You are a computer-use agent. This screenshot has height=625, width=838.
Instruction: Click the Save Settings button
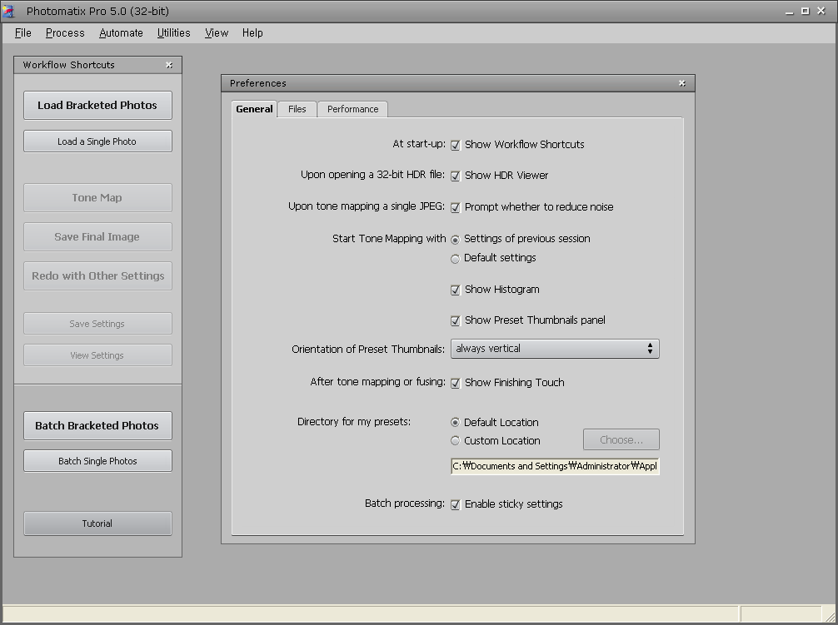[x=97, y=324]
